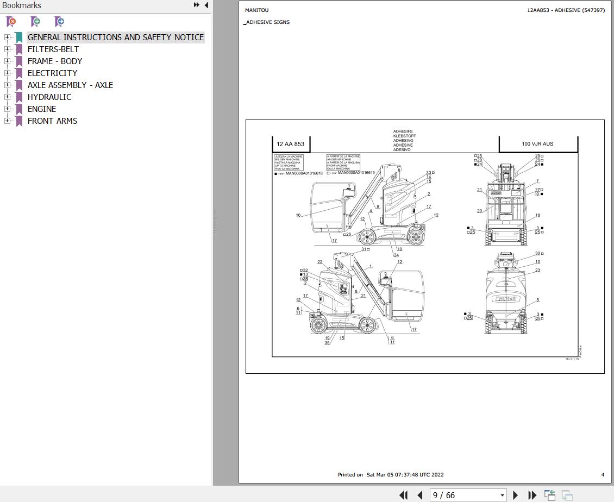This screenshot has width=614, height=502.
Task: Click the MANITOU header text on the page
Action: tap(257, 10)
